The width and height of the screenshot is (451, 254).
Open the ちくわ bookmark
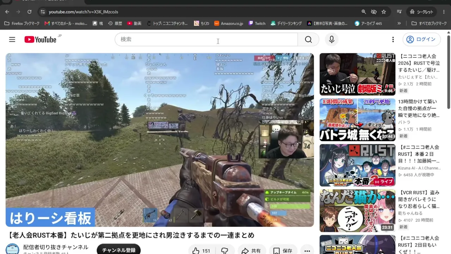point(202,23)
